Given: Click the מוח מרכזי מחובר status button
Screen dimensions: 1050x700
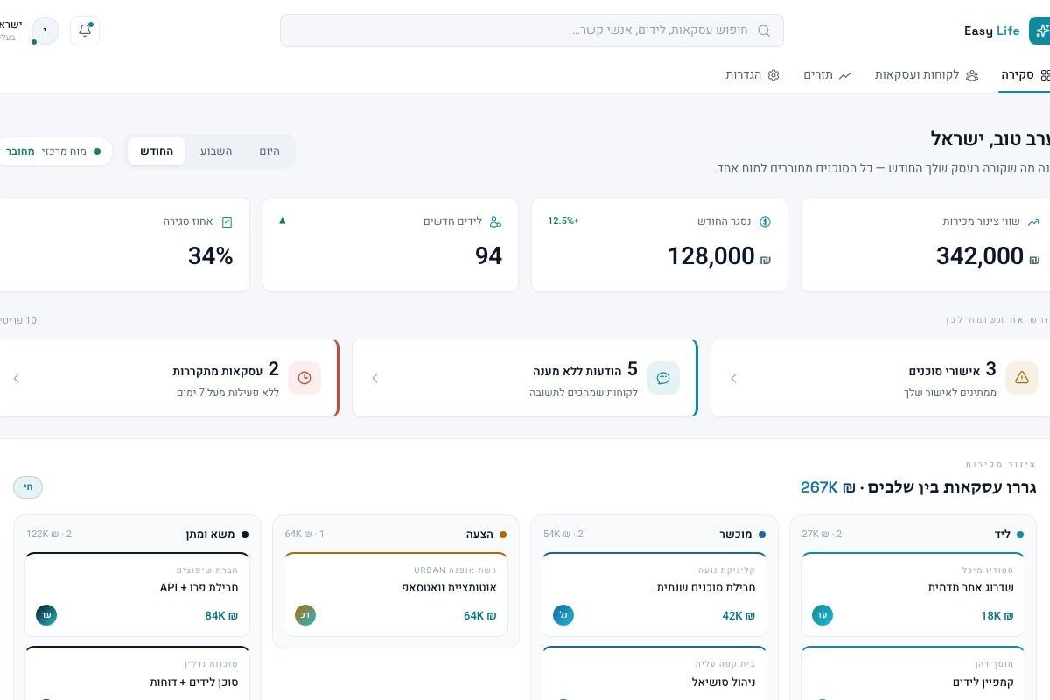Looking at the screenshot, I should point(54,151).
